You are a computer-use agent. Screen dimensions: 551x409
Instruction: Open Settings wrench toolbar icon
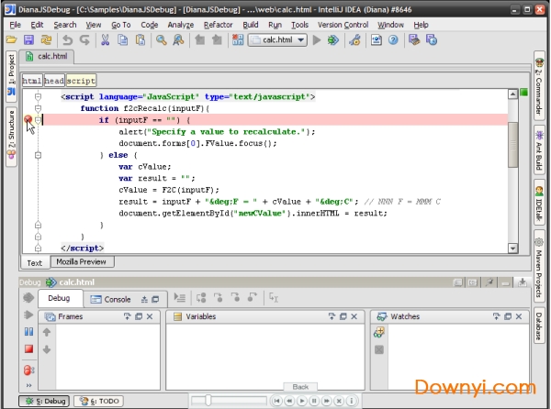(x=355, y=40)
